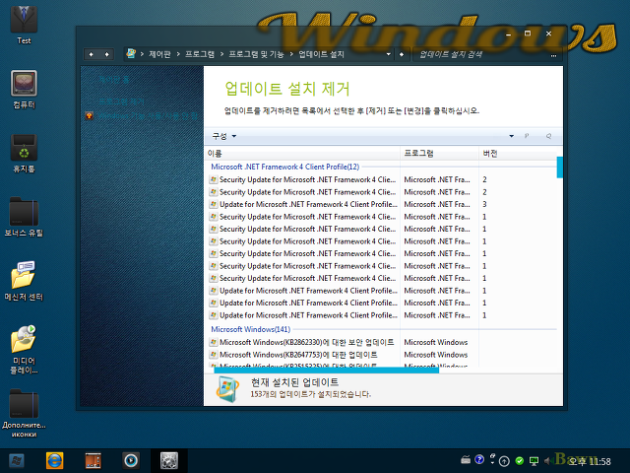
Task: Expand the chevron after 제어판 breadcrumb
Action: [178, 54]
